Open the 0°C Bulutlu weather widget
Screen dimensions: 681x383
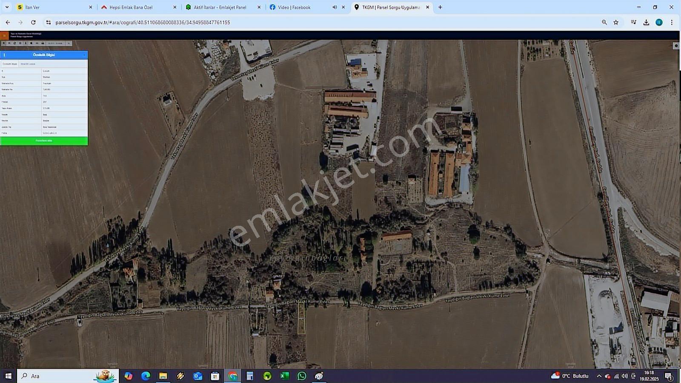click(x=569, y=376)
